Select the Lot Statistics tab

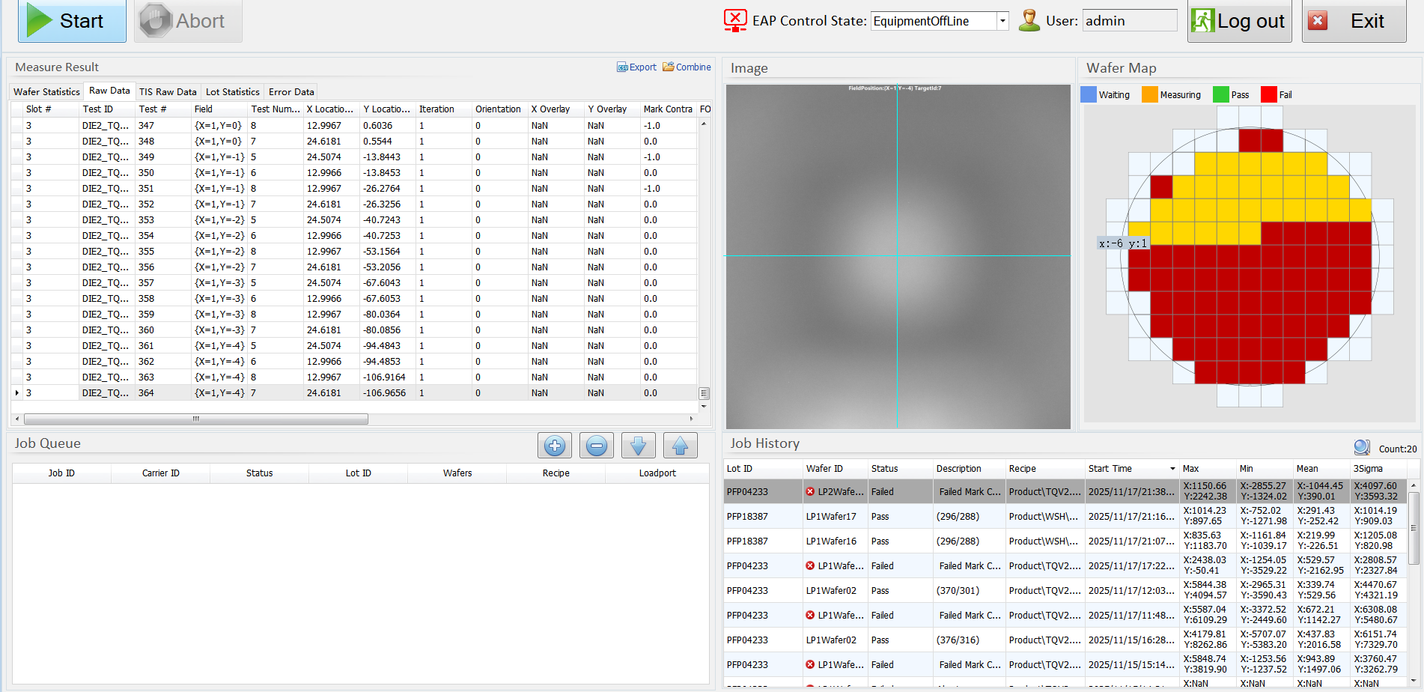click(x=232, y=91)
